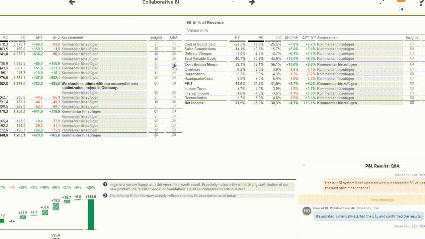
Task: Select the ΔFC %P column header
Action: point(291,38)
